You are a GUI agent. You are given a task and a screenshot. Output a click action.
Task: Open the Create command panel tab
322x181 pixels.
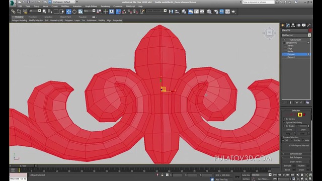pos(283,25)
